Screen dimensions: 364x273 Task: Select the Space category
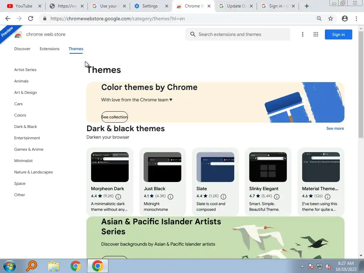pos(20,183)
